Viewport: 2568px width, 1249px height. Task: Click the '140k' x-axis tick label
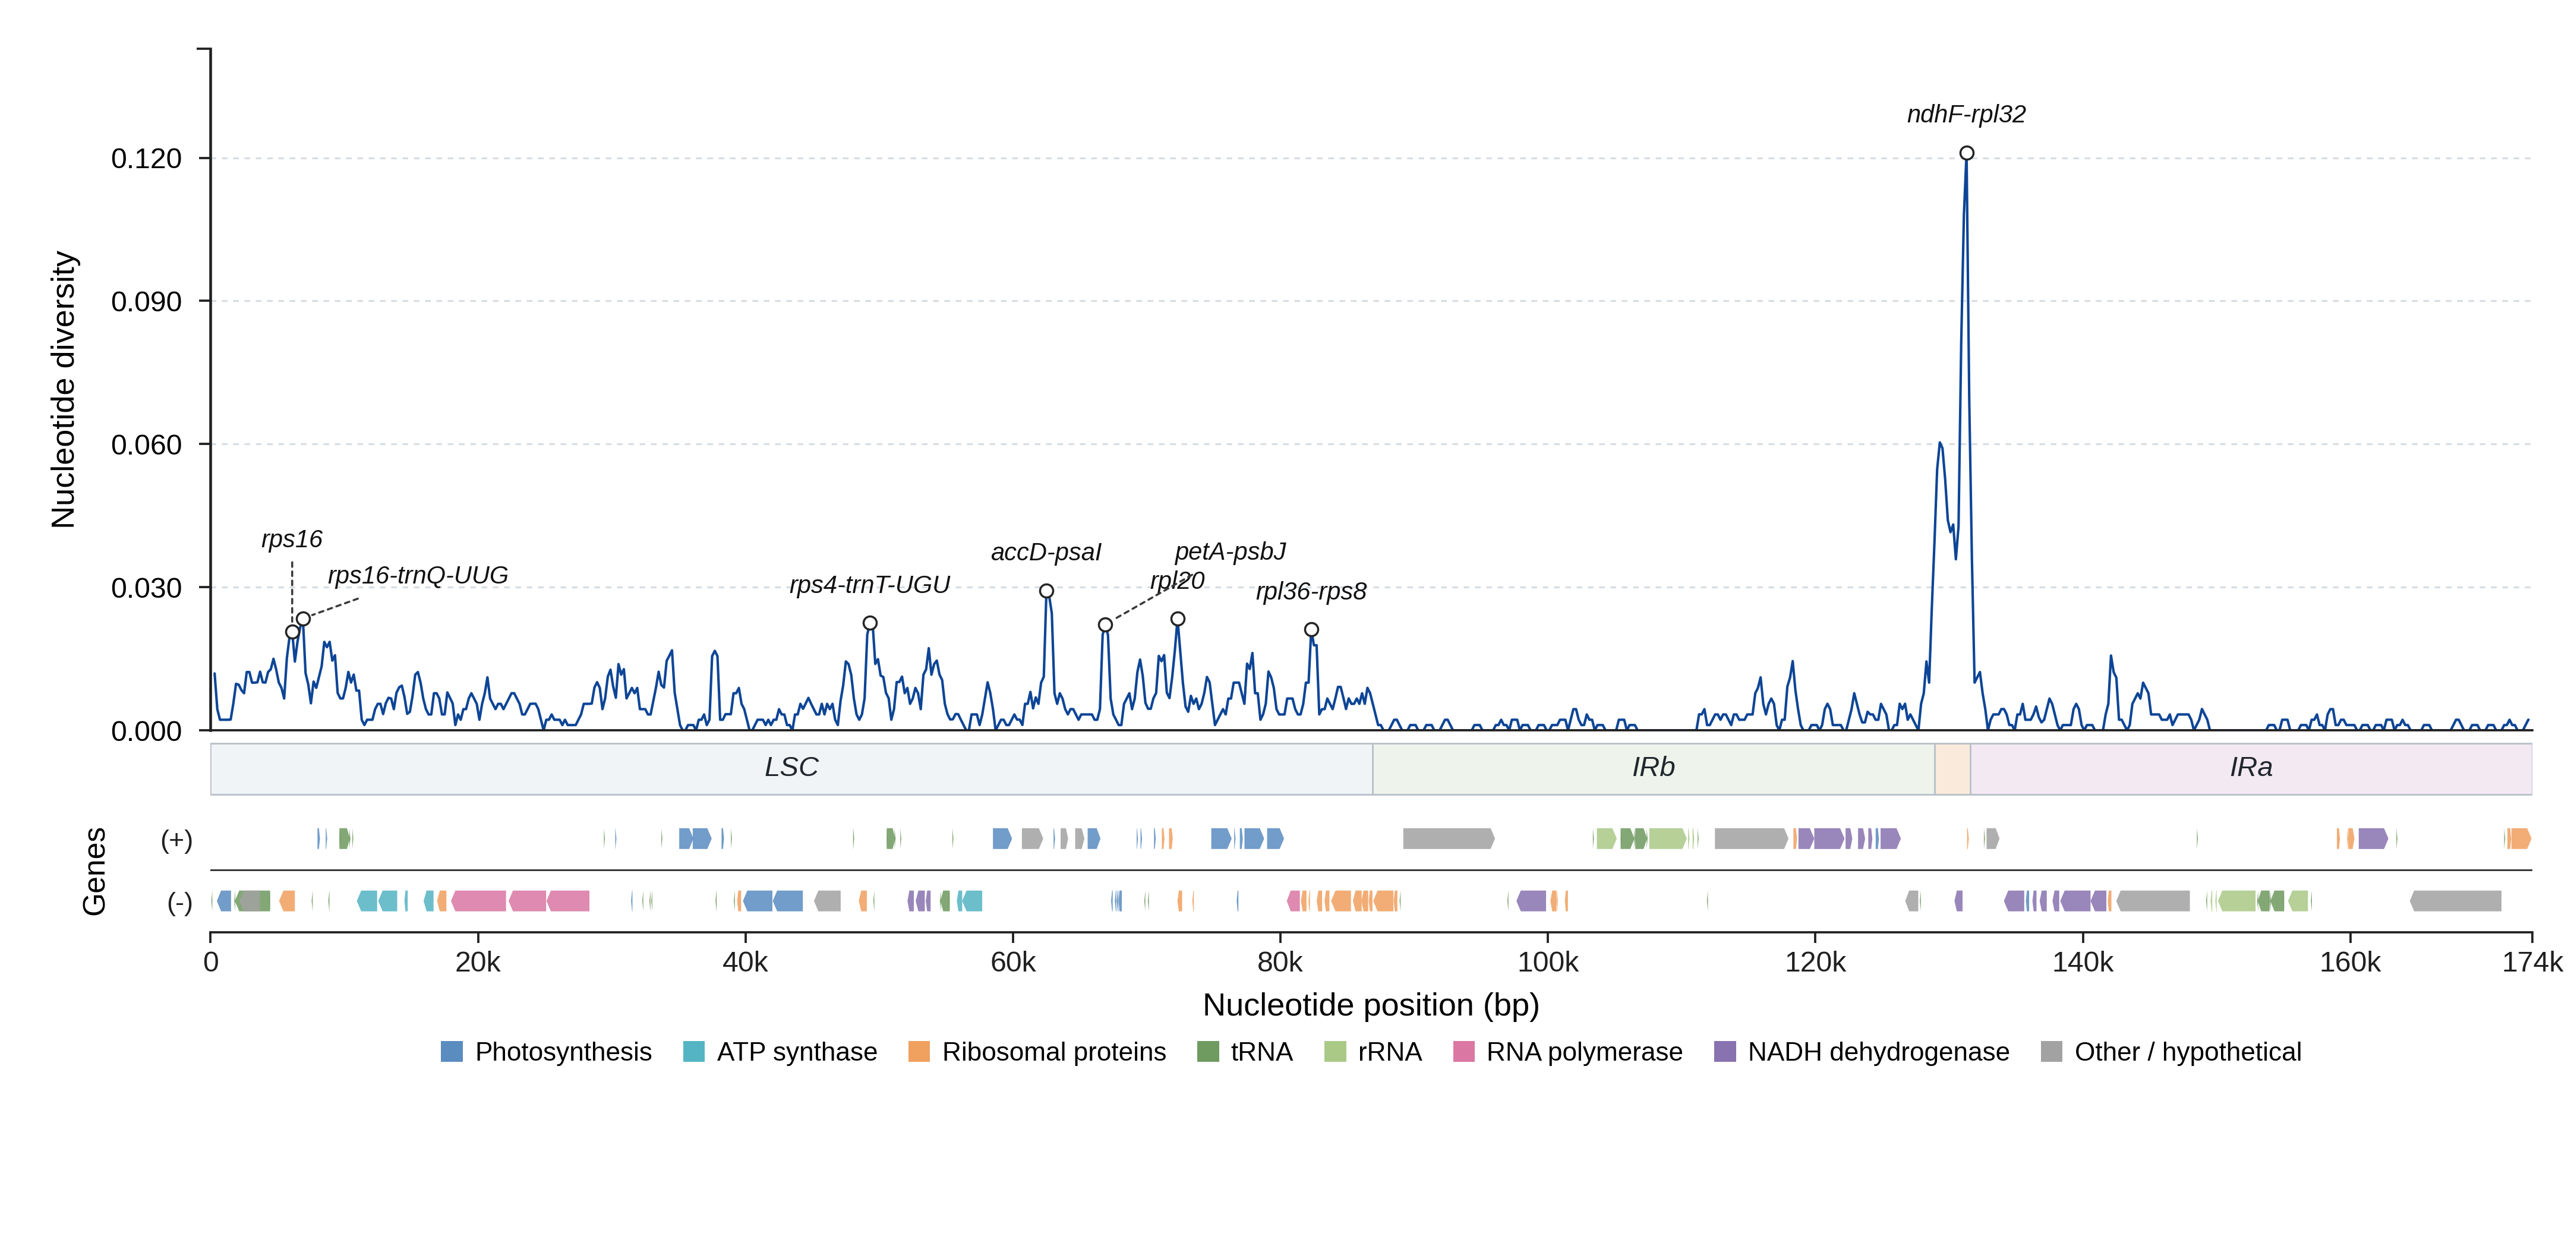coord(2083,963)
